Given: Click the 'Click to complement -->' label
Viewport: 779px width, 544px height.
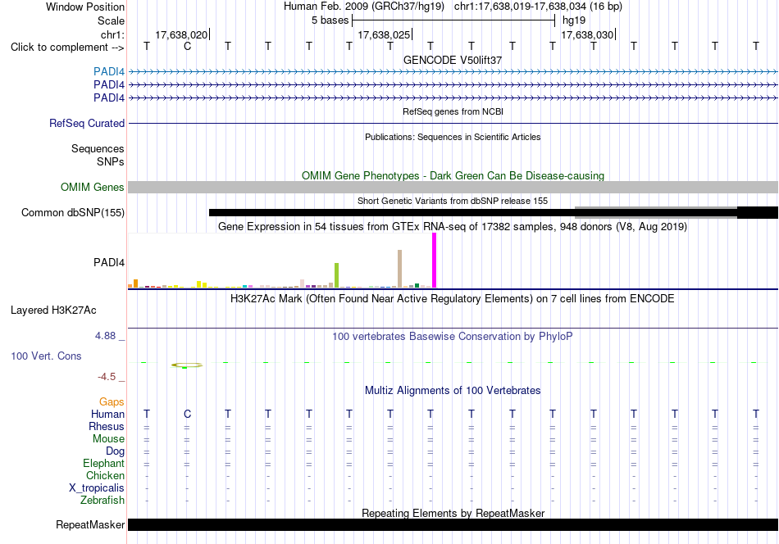Looking at the screenshot, I should (x=67, y=48).
